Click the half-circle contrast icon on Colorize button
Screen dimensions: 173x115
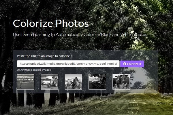point(125,64)
